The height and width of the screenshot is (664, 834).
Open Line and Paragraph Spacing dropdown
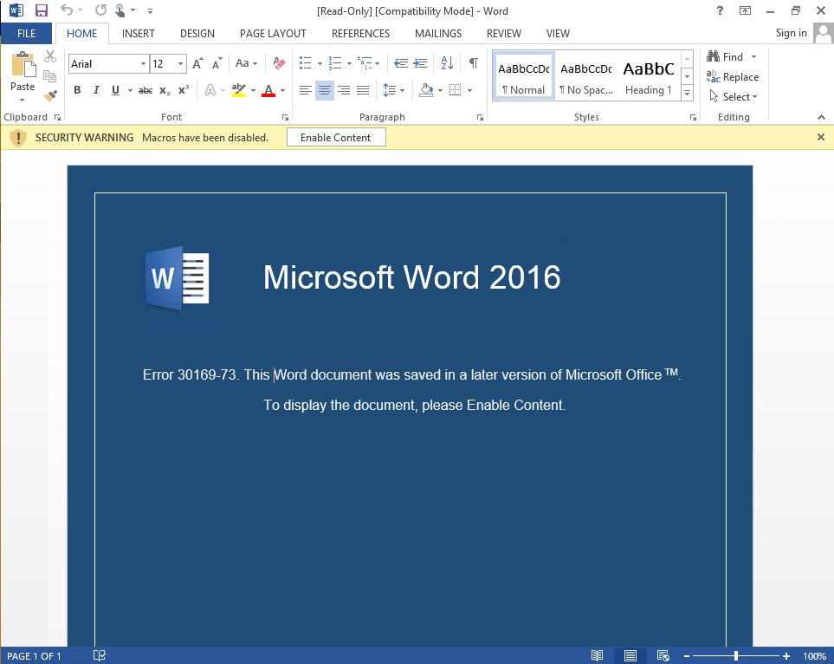tap(394, 90)
